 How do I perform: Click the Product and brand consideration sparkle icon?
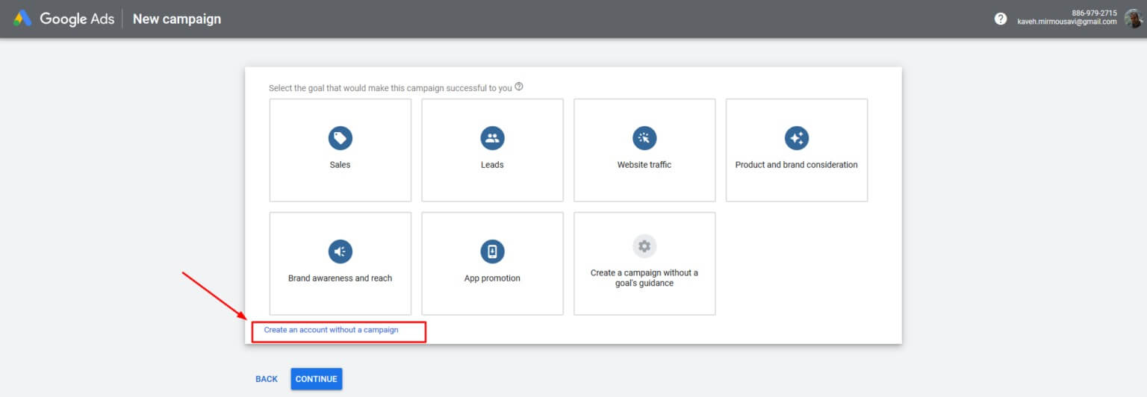pyautogui.click(x=797, y=138)
